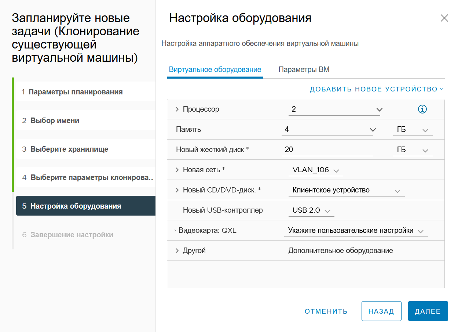The width and height of the screenshot is (458, 332).
Task: Click the НАЗАД button
Action: click(x=381, y=311)
